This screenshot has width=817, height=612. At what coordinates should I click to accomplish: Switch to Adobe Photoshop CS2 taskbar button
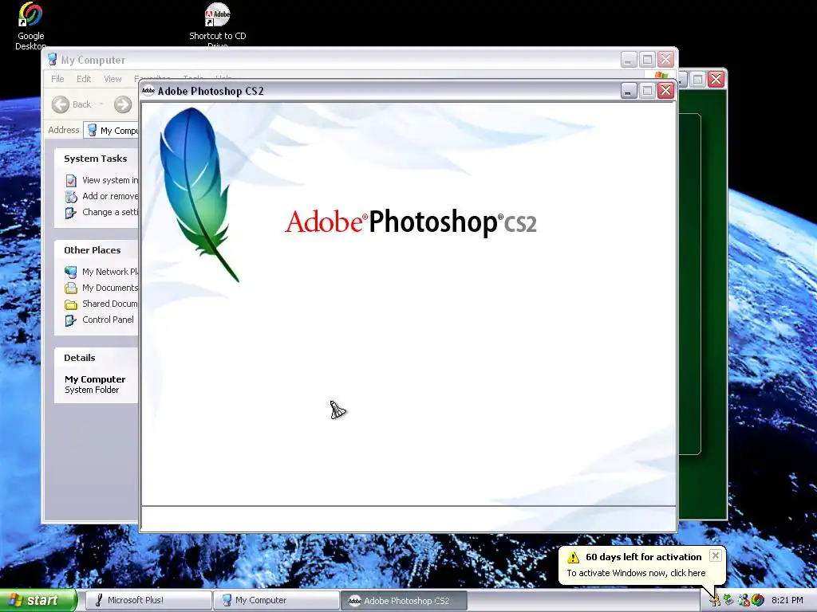pyautogui.click(x=405, y=600)
